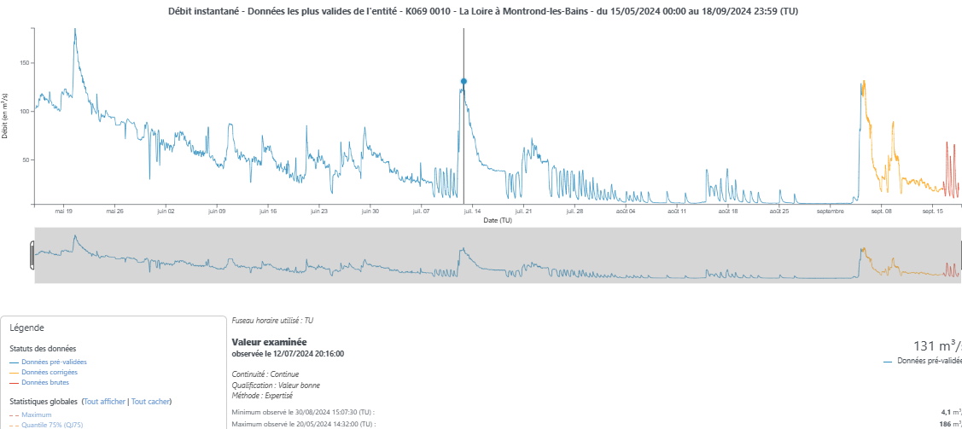Click the 'Légende' panel heading
This screenshot has width=962, height=429.
point(27,328)
